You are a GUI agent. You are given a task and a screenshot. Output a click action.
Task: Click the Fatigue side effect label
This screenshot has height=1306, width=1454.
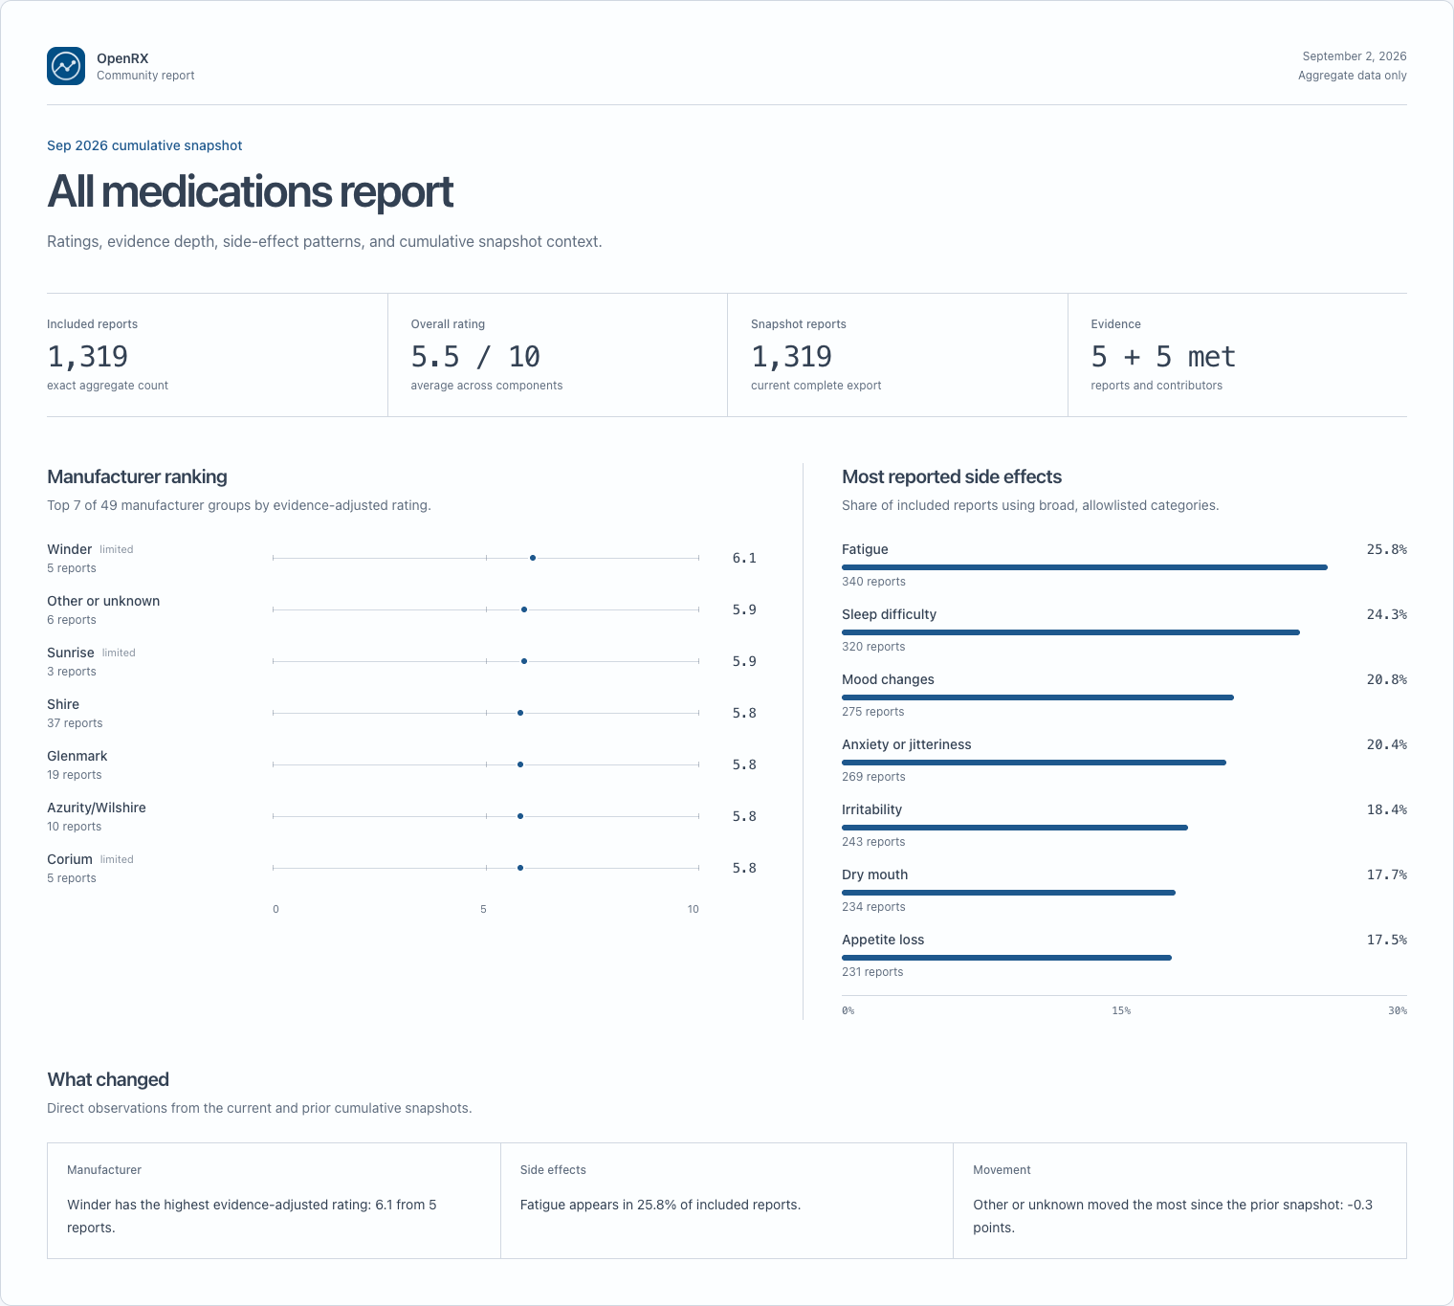pos(865,549)
